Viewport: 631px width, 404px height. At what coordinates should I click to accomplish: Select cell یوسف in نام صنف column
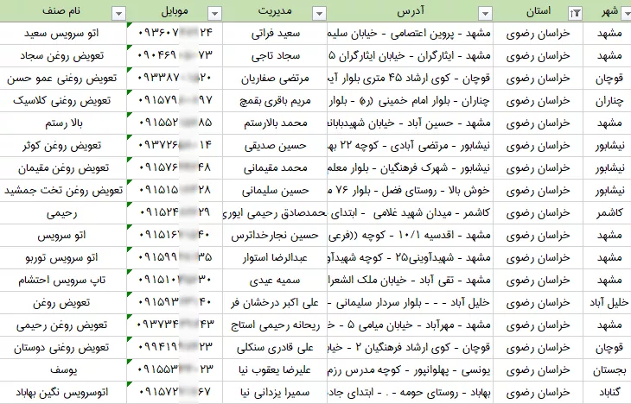[x=63, y=370]
